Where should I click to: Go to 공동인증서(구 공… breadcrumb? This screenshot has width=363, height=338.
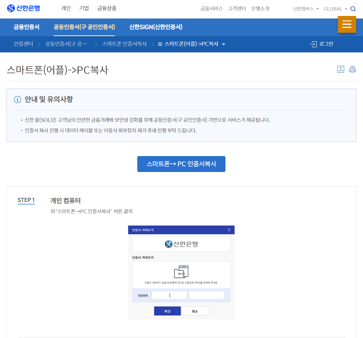pos(66,44)
